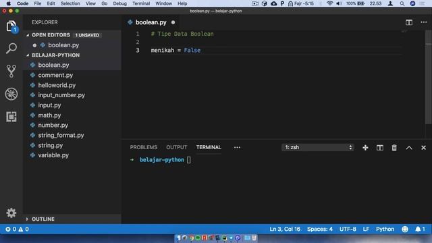This screenshot has height=243, width=432.
Task: Open the Help menu
Action: (182, 3)
